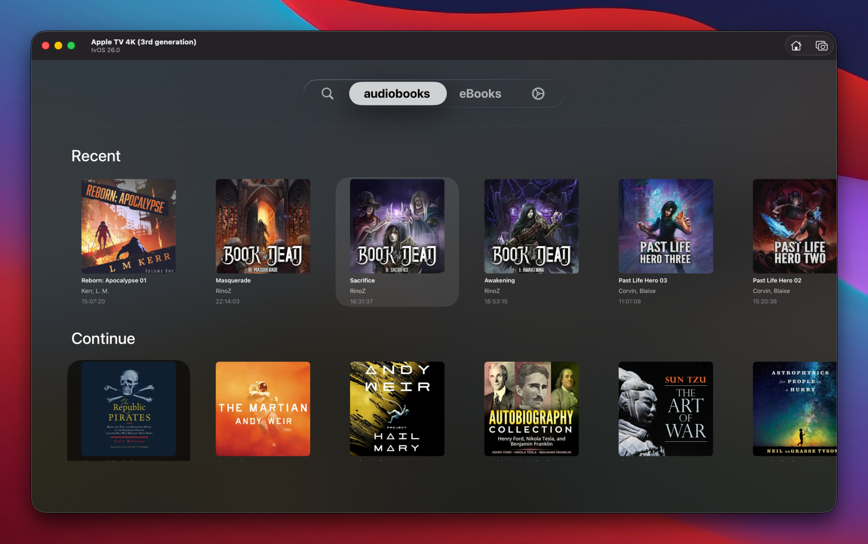Open the Sacrifice audiobook cover
The image size is (868, 544).
(x=397, y=226)
